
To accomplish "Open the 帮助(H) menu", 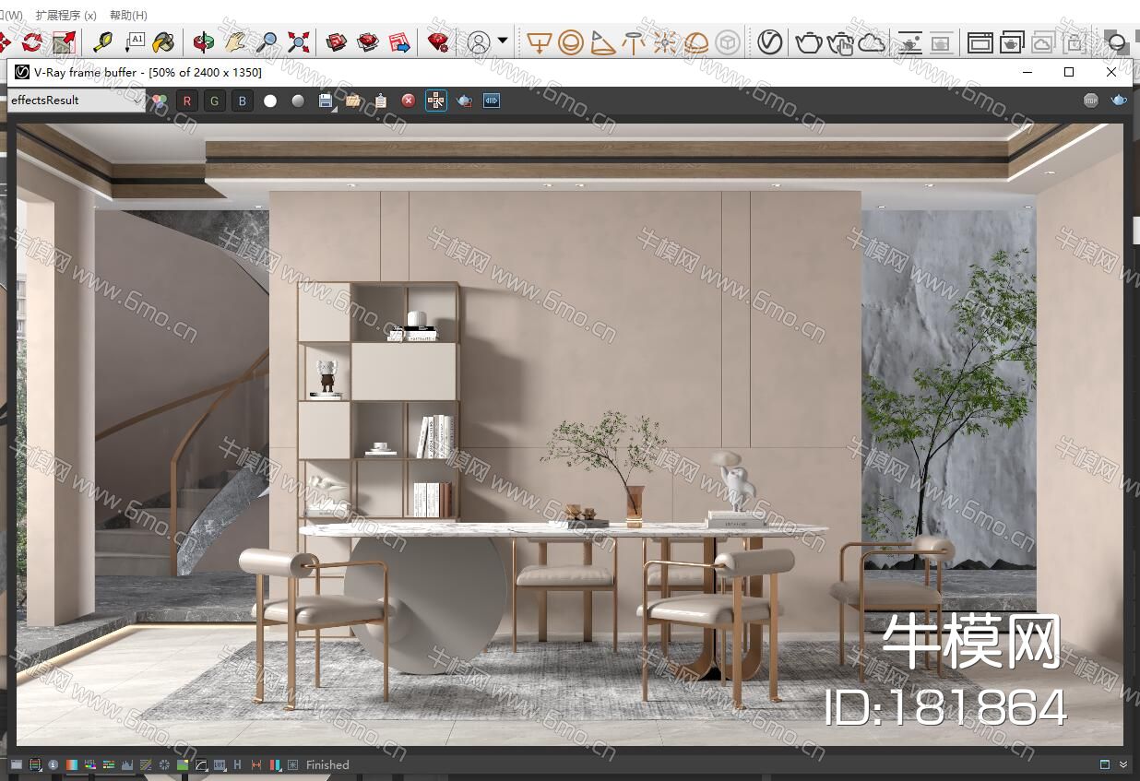I will click(x=128, y=15).
